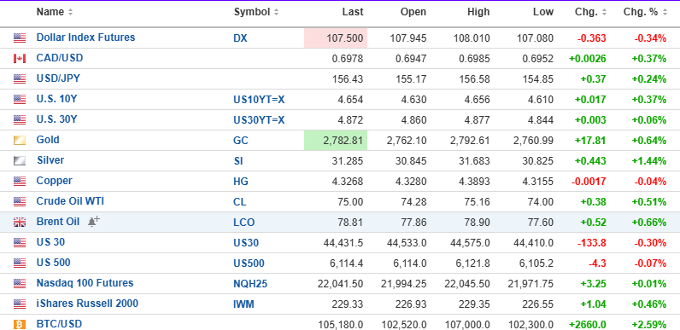The image size is (680, 330).
Task: Click the NQH25 symbol link
Action: (x=250, y=284)
